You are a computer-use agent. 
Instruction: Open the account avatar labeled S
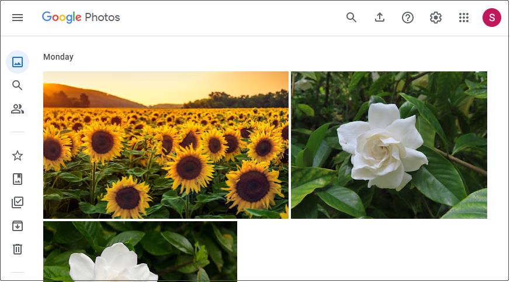(492, 18)
